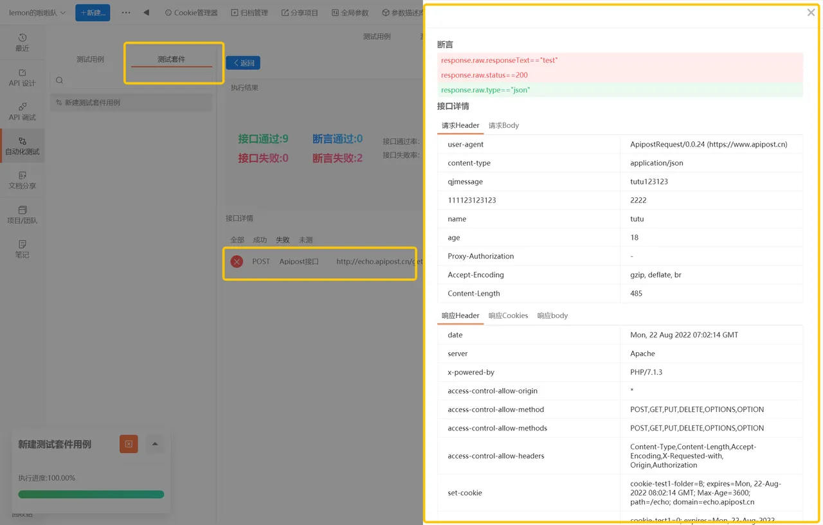The height and width of the screenshot is (525, 823).
Task: Click the 接口通过:9 statistic
Action: 263,139
